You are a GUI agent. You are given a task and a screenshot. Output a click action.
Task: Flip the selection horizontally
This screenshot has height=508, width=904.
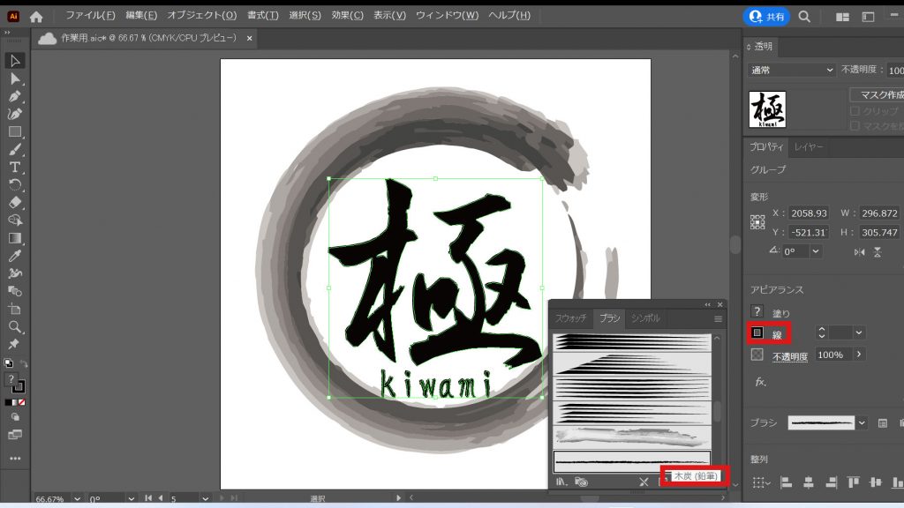pyautogui.click(x=859, y=251)
